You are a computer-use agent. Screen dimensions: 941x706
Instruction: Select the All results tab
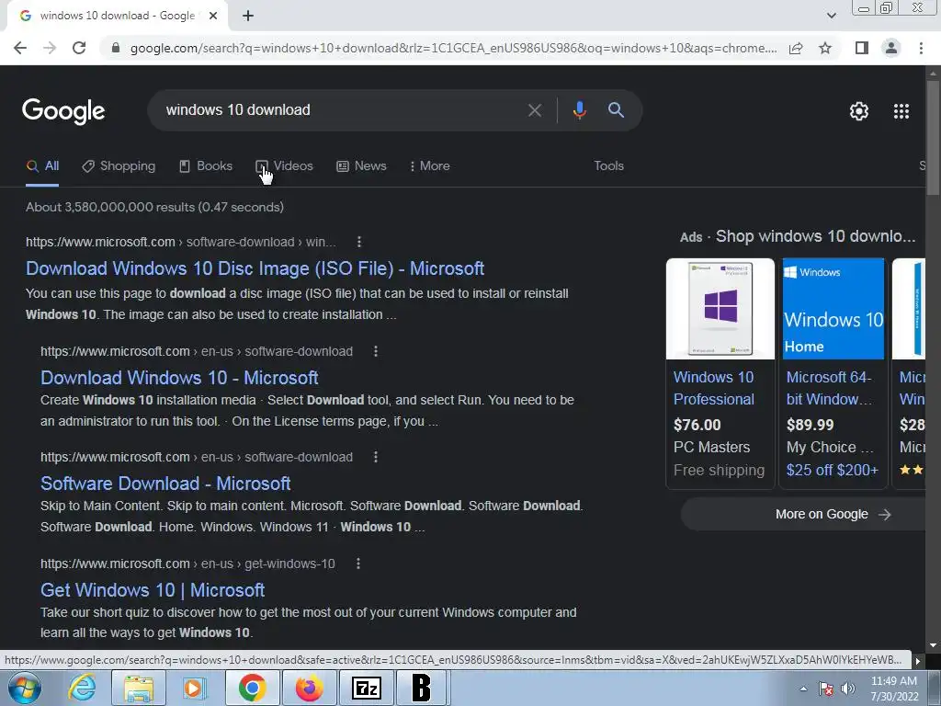pos(42,166)
